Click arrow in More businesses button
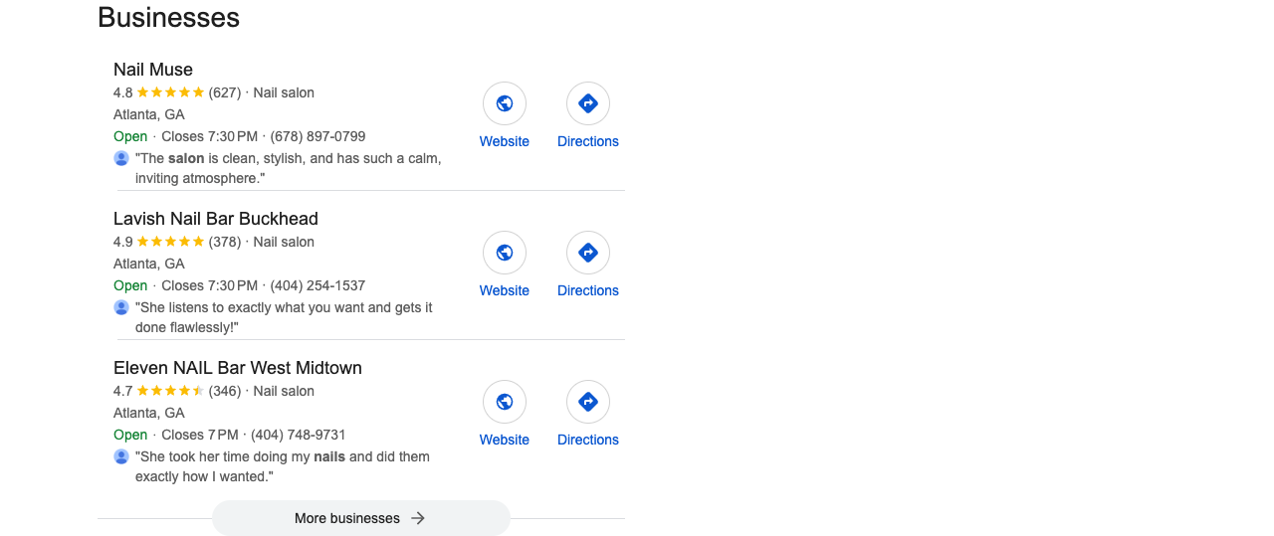Viewport: 1274px width, 536px height. pos(418,518)
